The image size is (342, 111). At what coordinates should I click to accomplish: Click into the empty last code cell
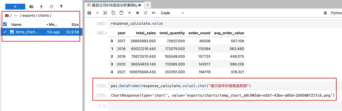click(x=225, y=106)
